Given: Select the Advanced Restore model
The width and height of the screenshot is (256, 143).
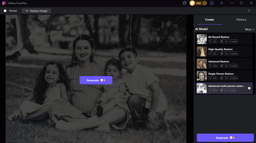Looking at the screenshot, I should tap(224, 64).
